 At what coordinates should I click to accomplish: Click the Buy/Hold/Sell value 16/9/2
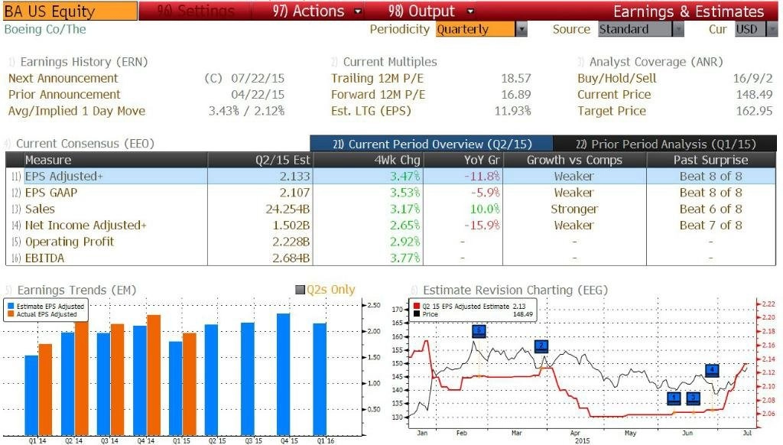tap(752, 79)
